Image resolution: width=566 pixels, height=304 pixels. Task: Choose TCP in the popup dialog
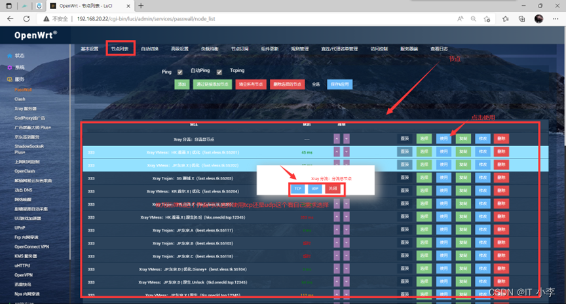[x=298, y=189]
